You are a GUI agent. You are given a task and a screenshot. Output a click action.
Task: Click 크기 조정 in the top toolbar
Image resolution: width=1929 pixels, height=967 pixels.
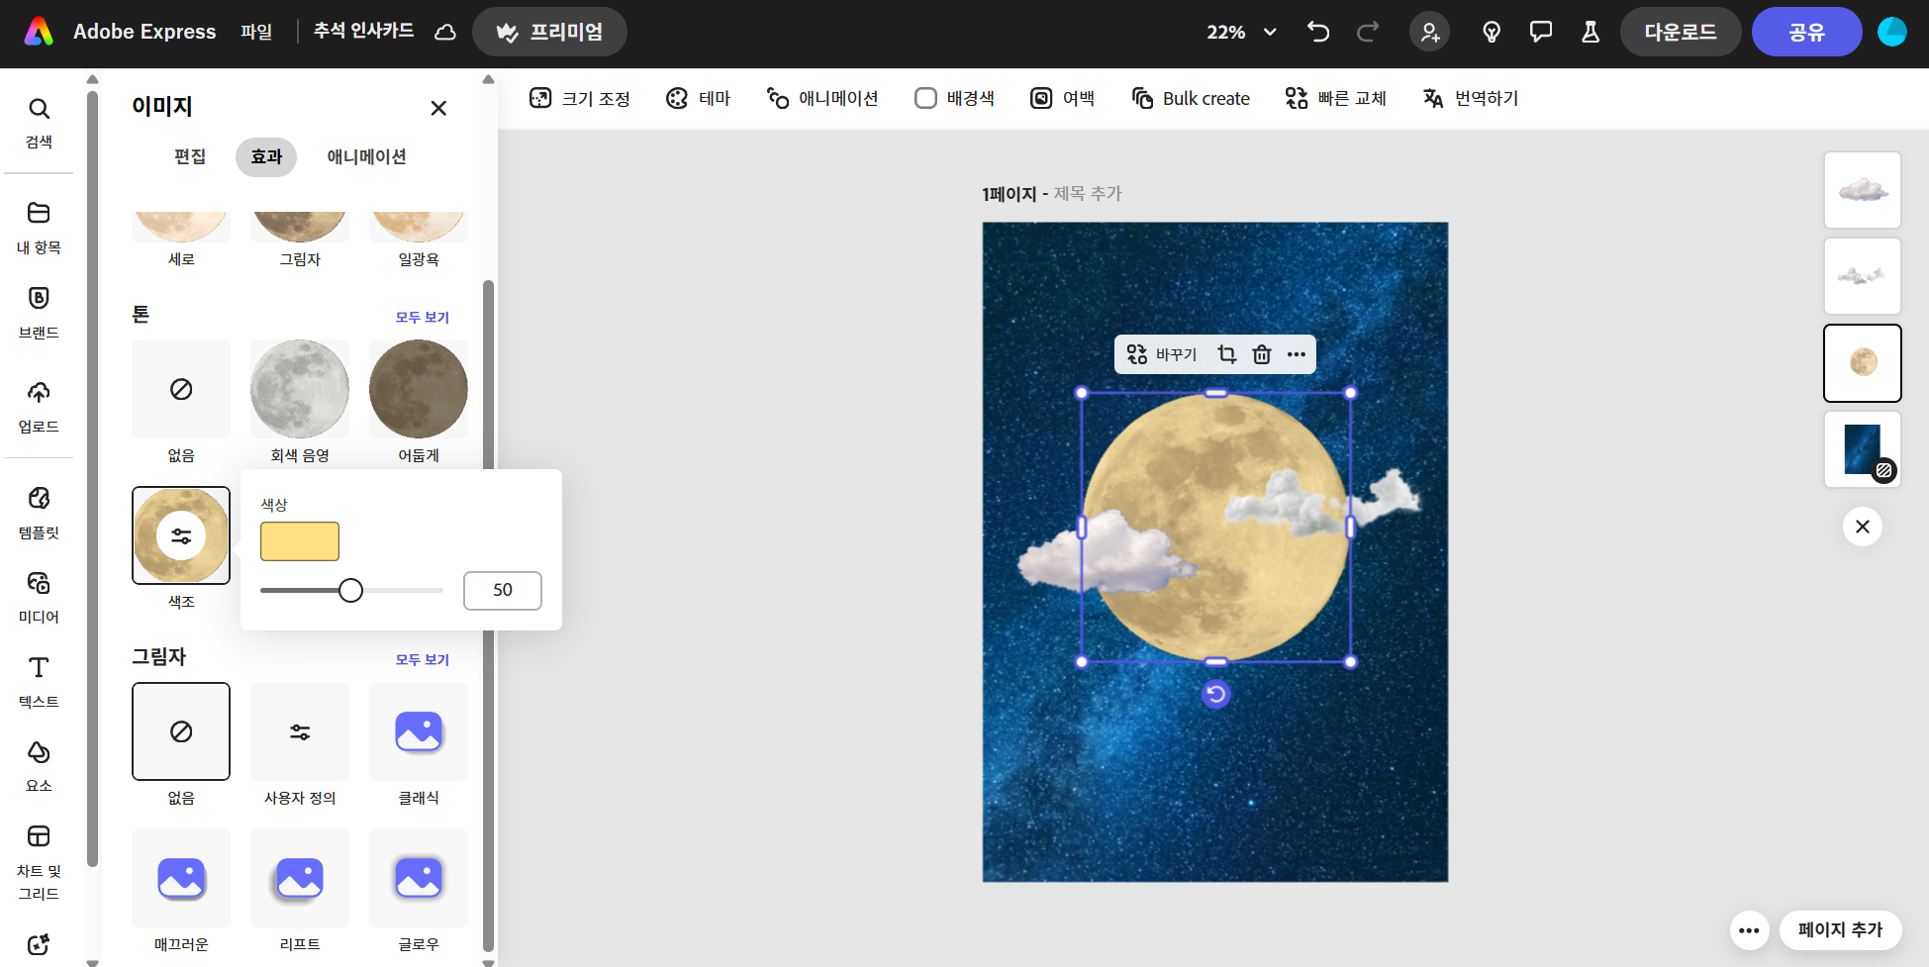580,98
